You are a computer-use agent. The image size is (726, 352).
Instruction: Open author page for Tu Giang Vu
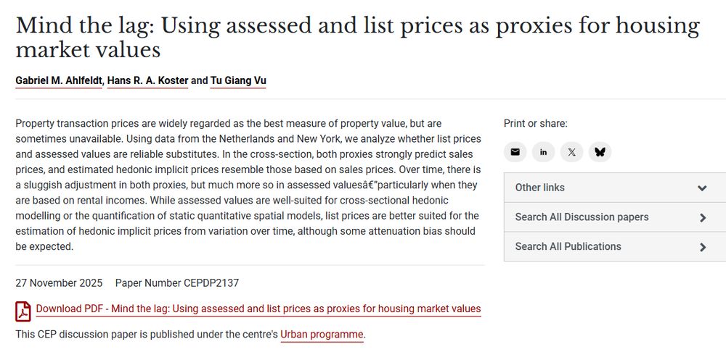click(238, 80)
